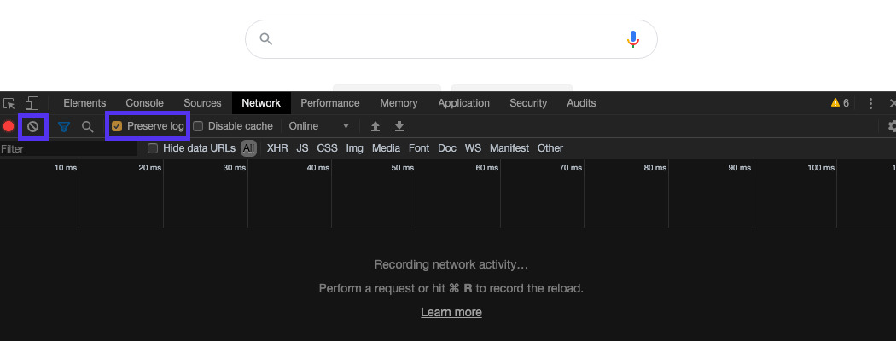This screenshot has height=341, width=896.
Task: Check the Hide data URLs checkbox
Action: tap(153, 148)
